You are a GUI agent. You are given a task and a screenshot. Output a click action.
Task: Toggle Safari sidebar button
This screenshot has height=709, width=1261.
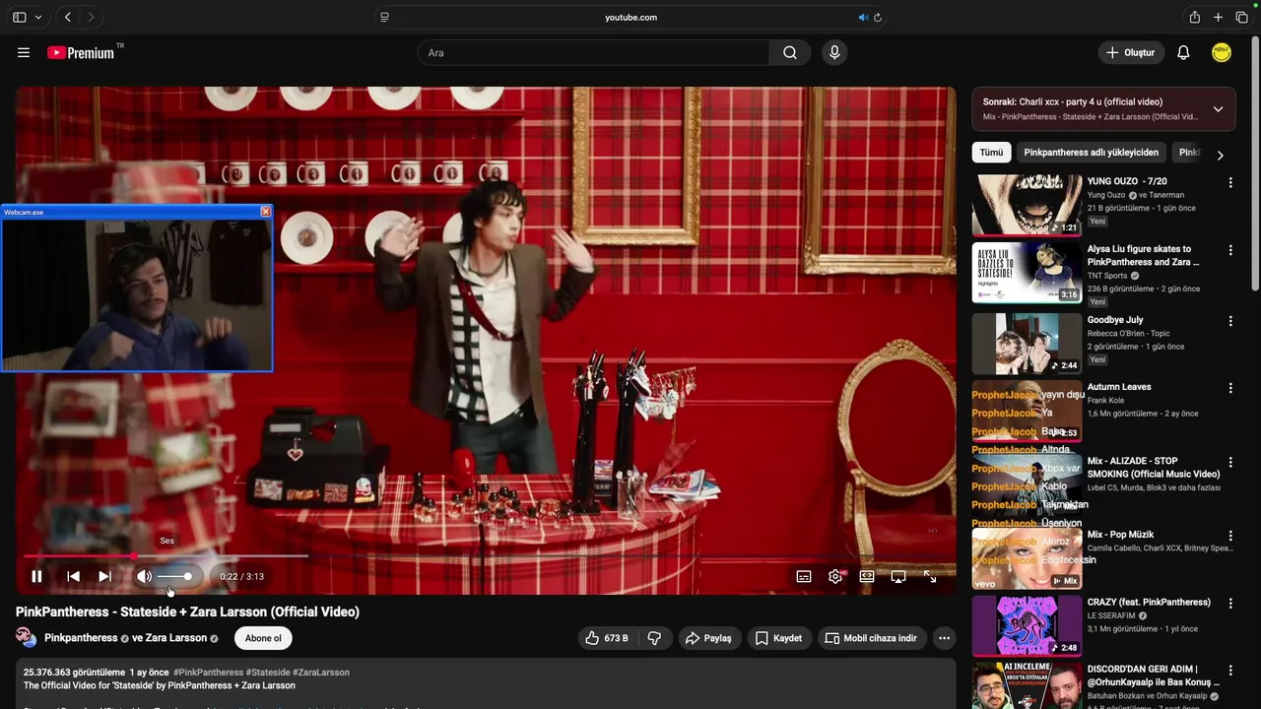20,17
